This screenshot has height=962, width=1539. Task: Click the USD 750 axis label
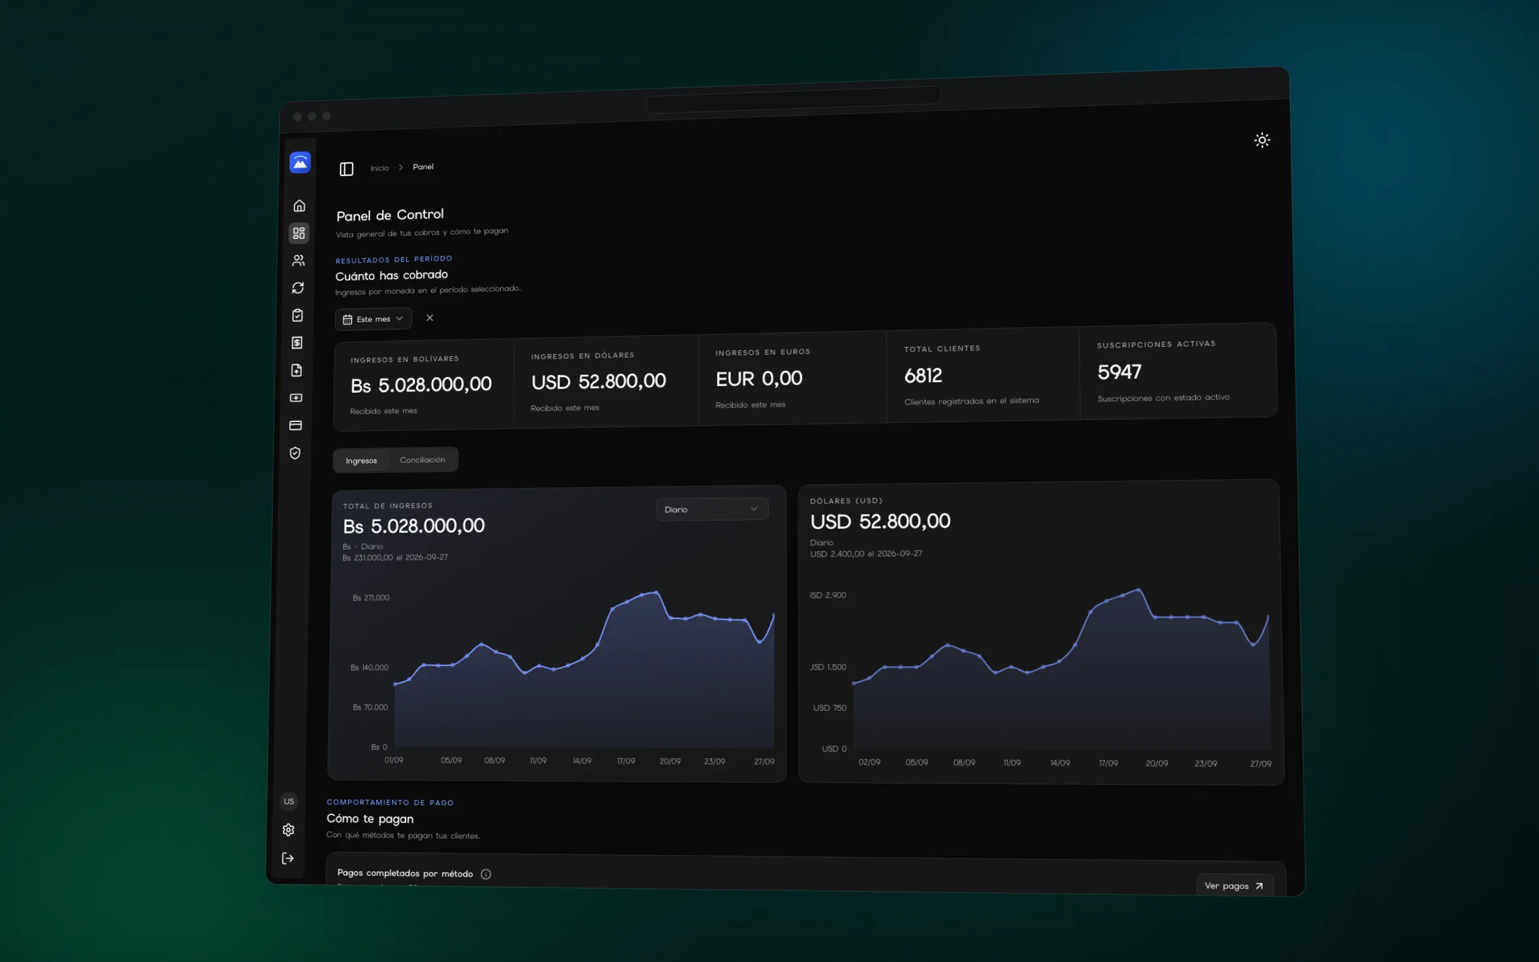click(829, 708)
